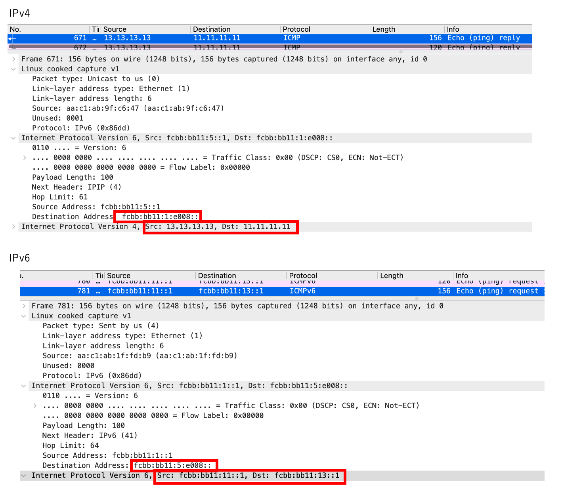The image size is (562, 491).
Task: Collapse inner IPv6 Src fcbb:bb11:11::1 section
Action: pos(24,476)
